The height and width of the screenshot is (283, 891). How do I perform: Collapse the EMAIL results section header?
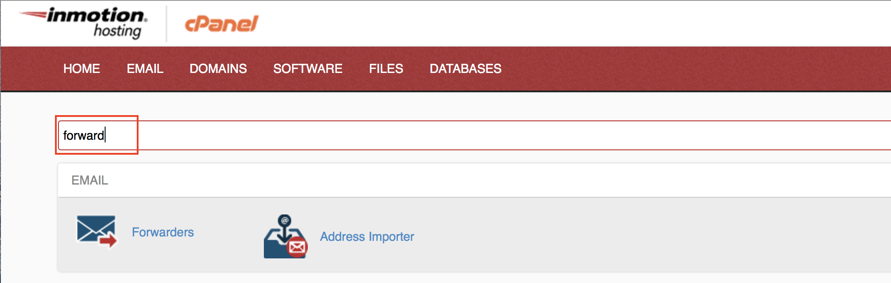pos(90,180)
